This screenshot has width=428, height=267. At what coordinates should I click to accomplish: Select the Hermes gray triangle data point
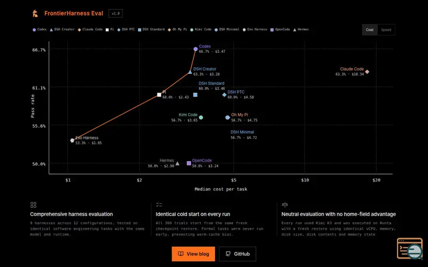pos(178,163)
